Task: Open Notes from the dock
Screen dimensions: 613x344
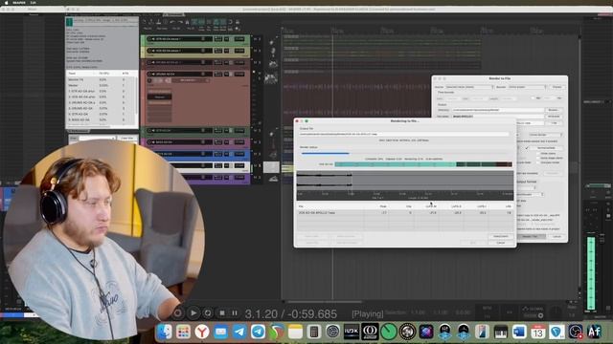Action: tap(296, 332)
